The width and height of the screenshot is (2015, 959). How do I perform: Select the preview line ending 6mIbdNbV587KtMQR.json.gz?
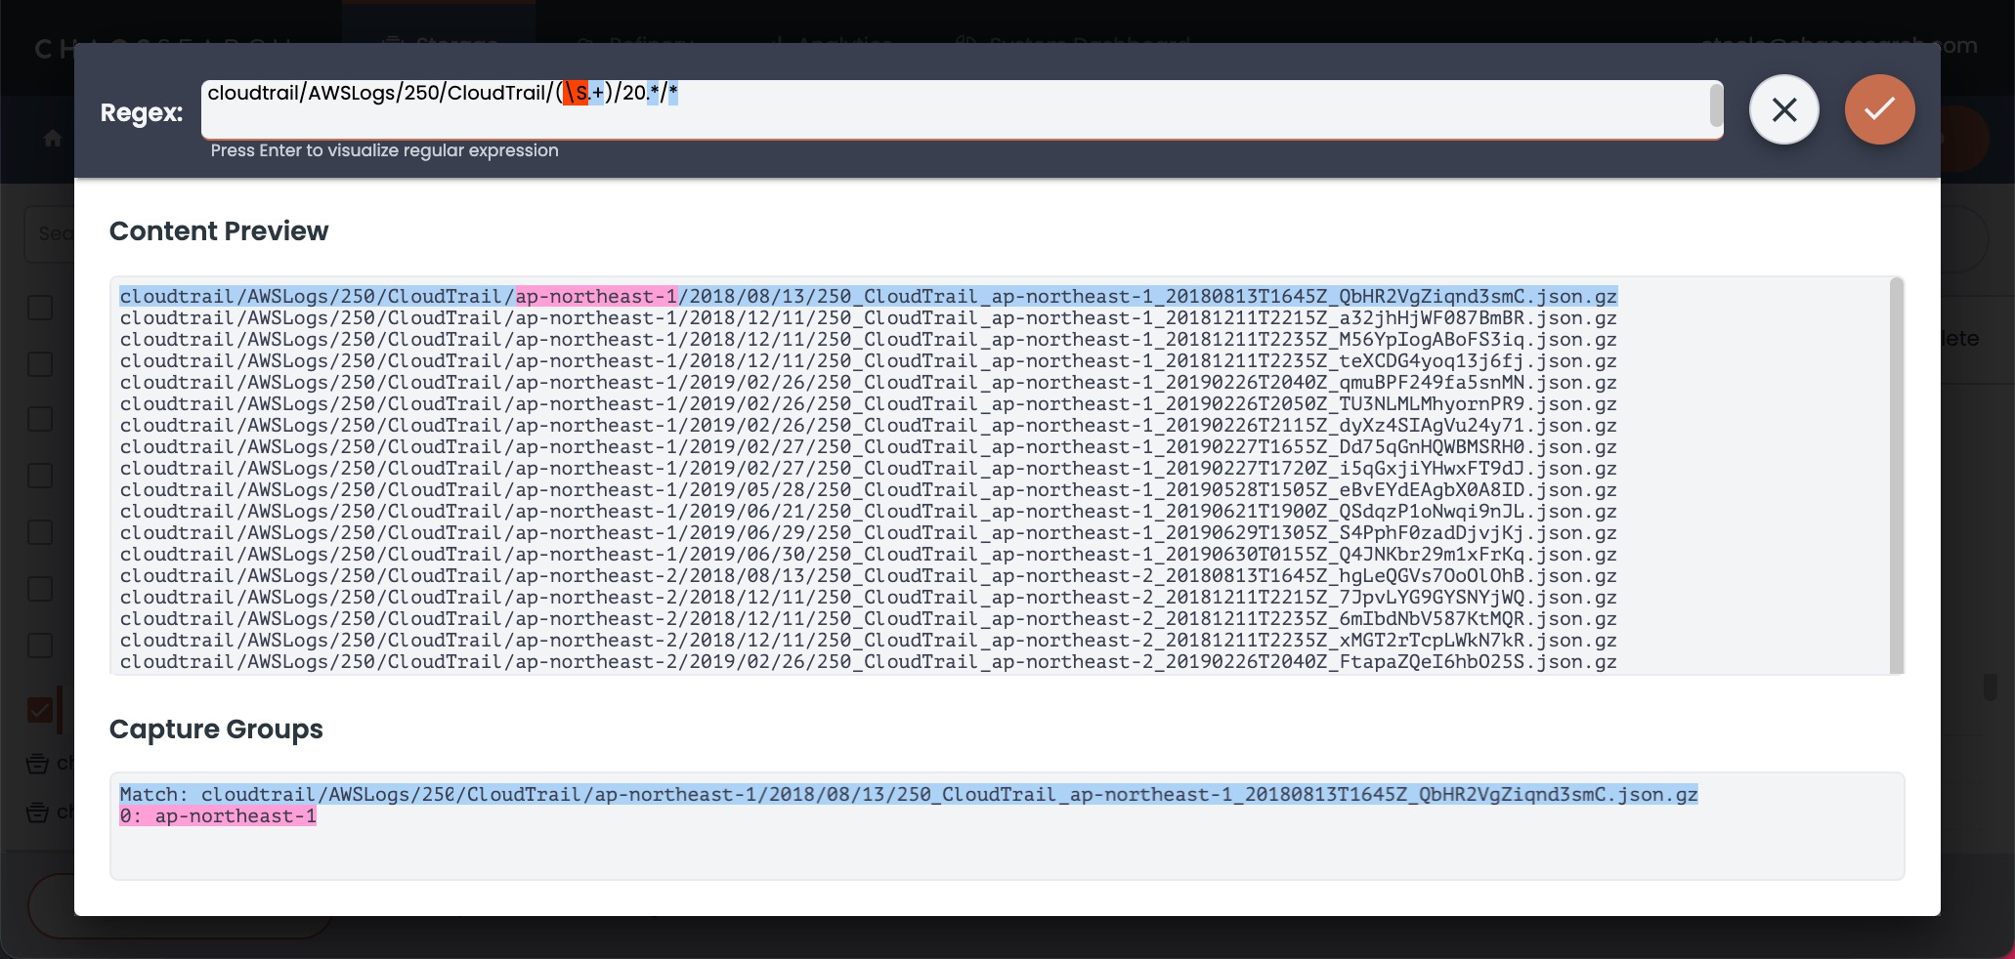pos(869,618)
